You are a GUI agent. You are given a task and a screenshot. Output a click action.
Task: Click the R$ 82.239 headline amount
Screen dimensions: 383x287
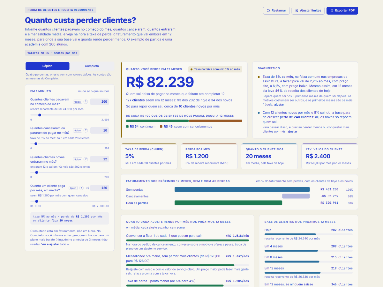point(160,82)
